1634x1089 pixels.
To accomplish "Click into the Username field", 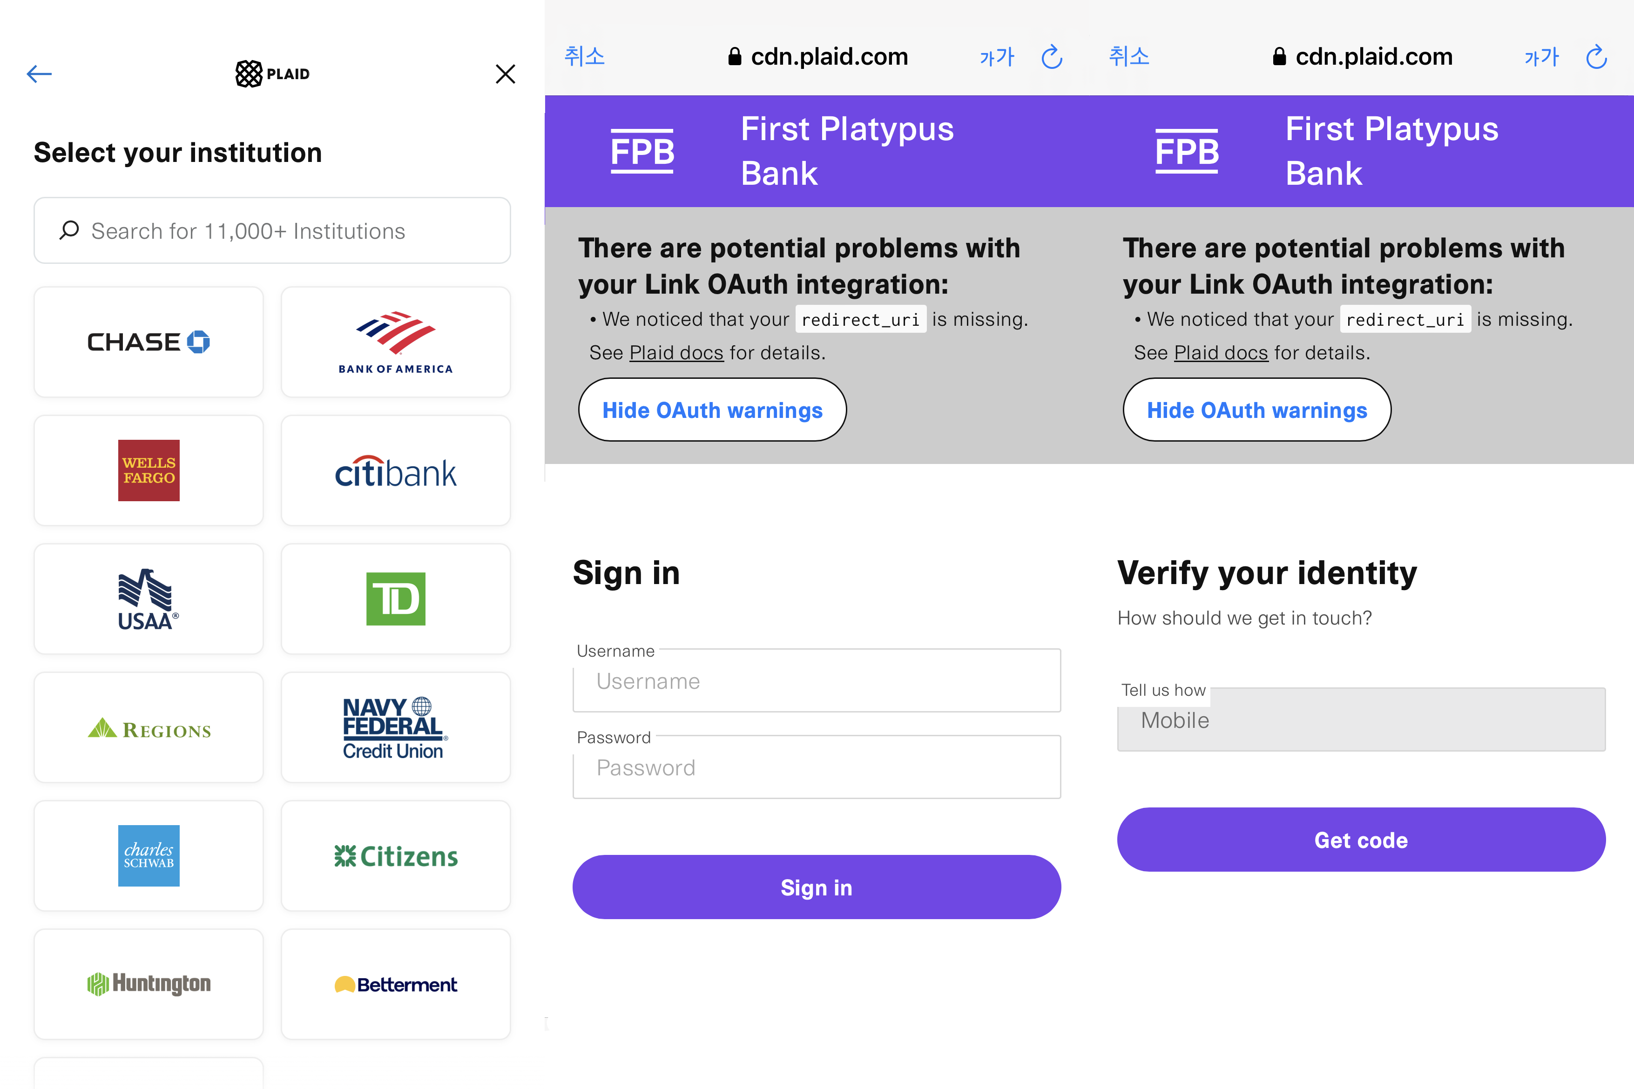I will [x=817, y=680].
